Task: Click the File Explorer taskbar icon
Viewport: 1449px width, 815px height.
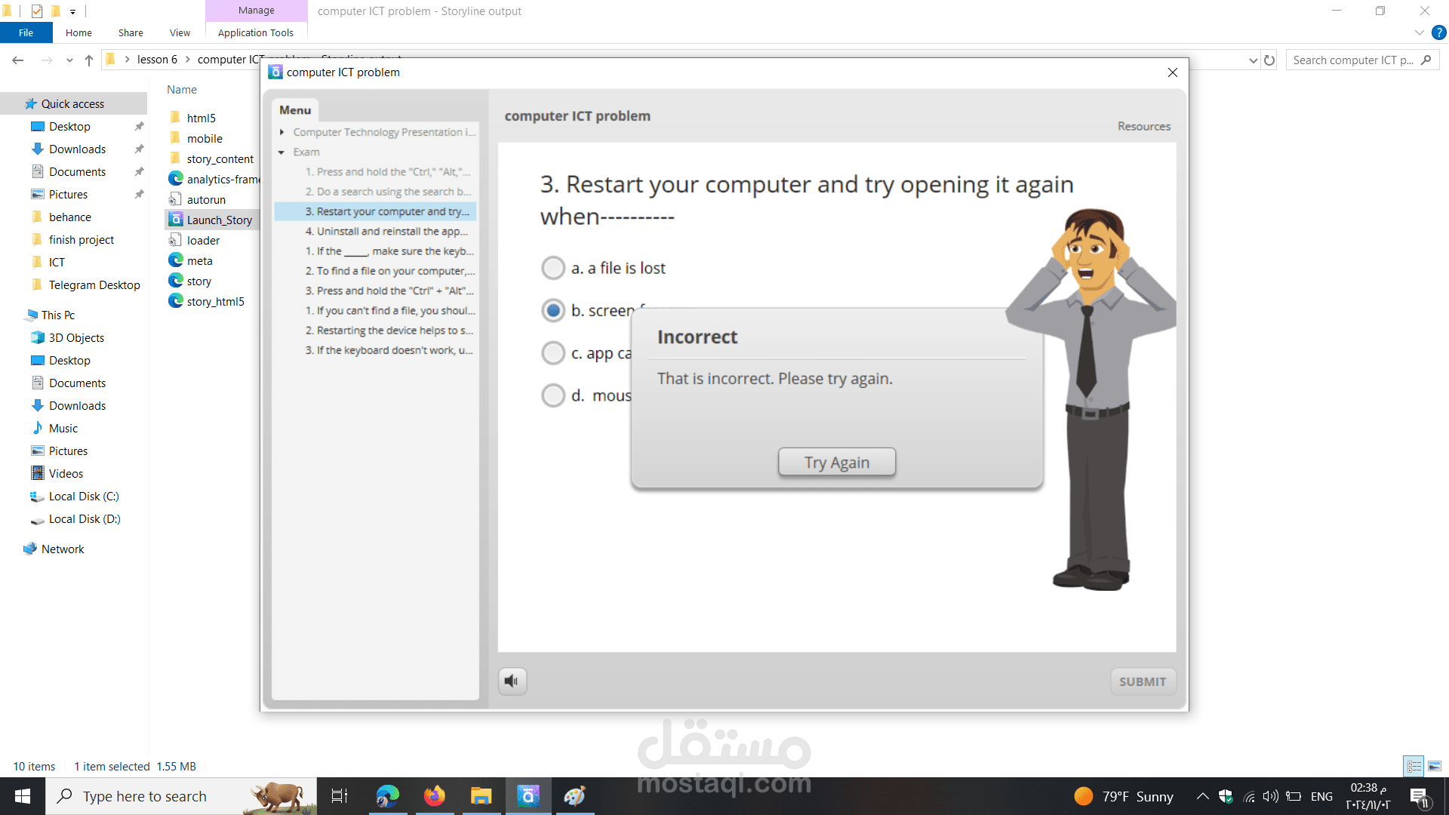Action: (481, 796)
